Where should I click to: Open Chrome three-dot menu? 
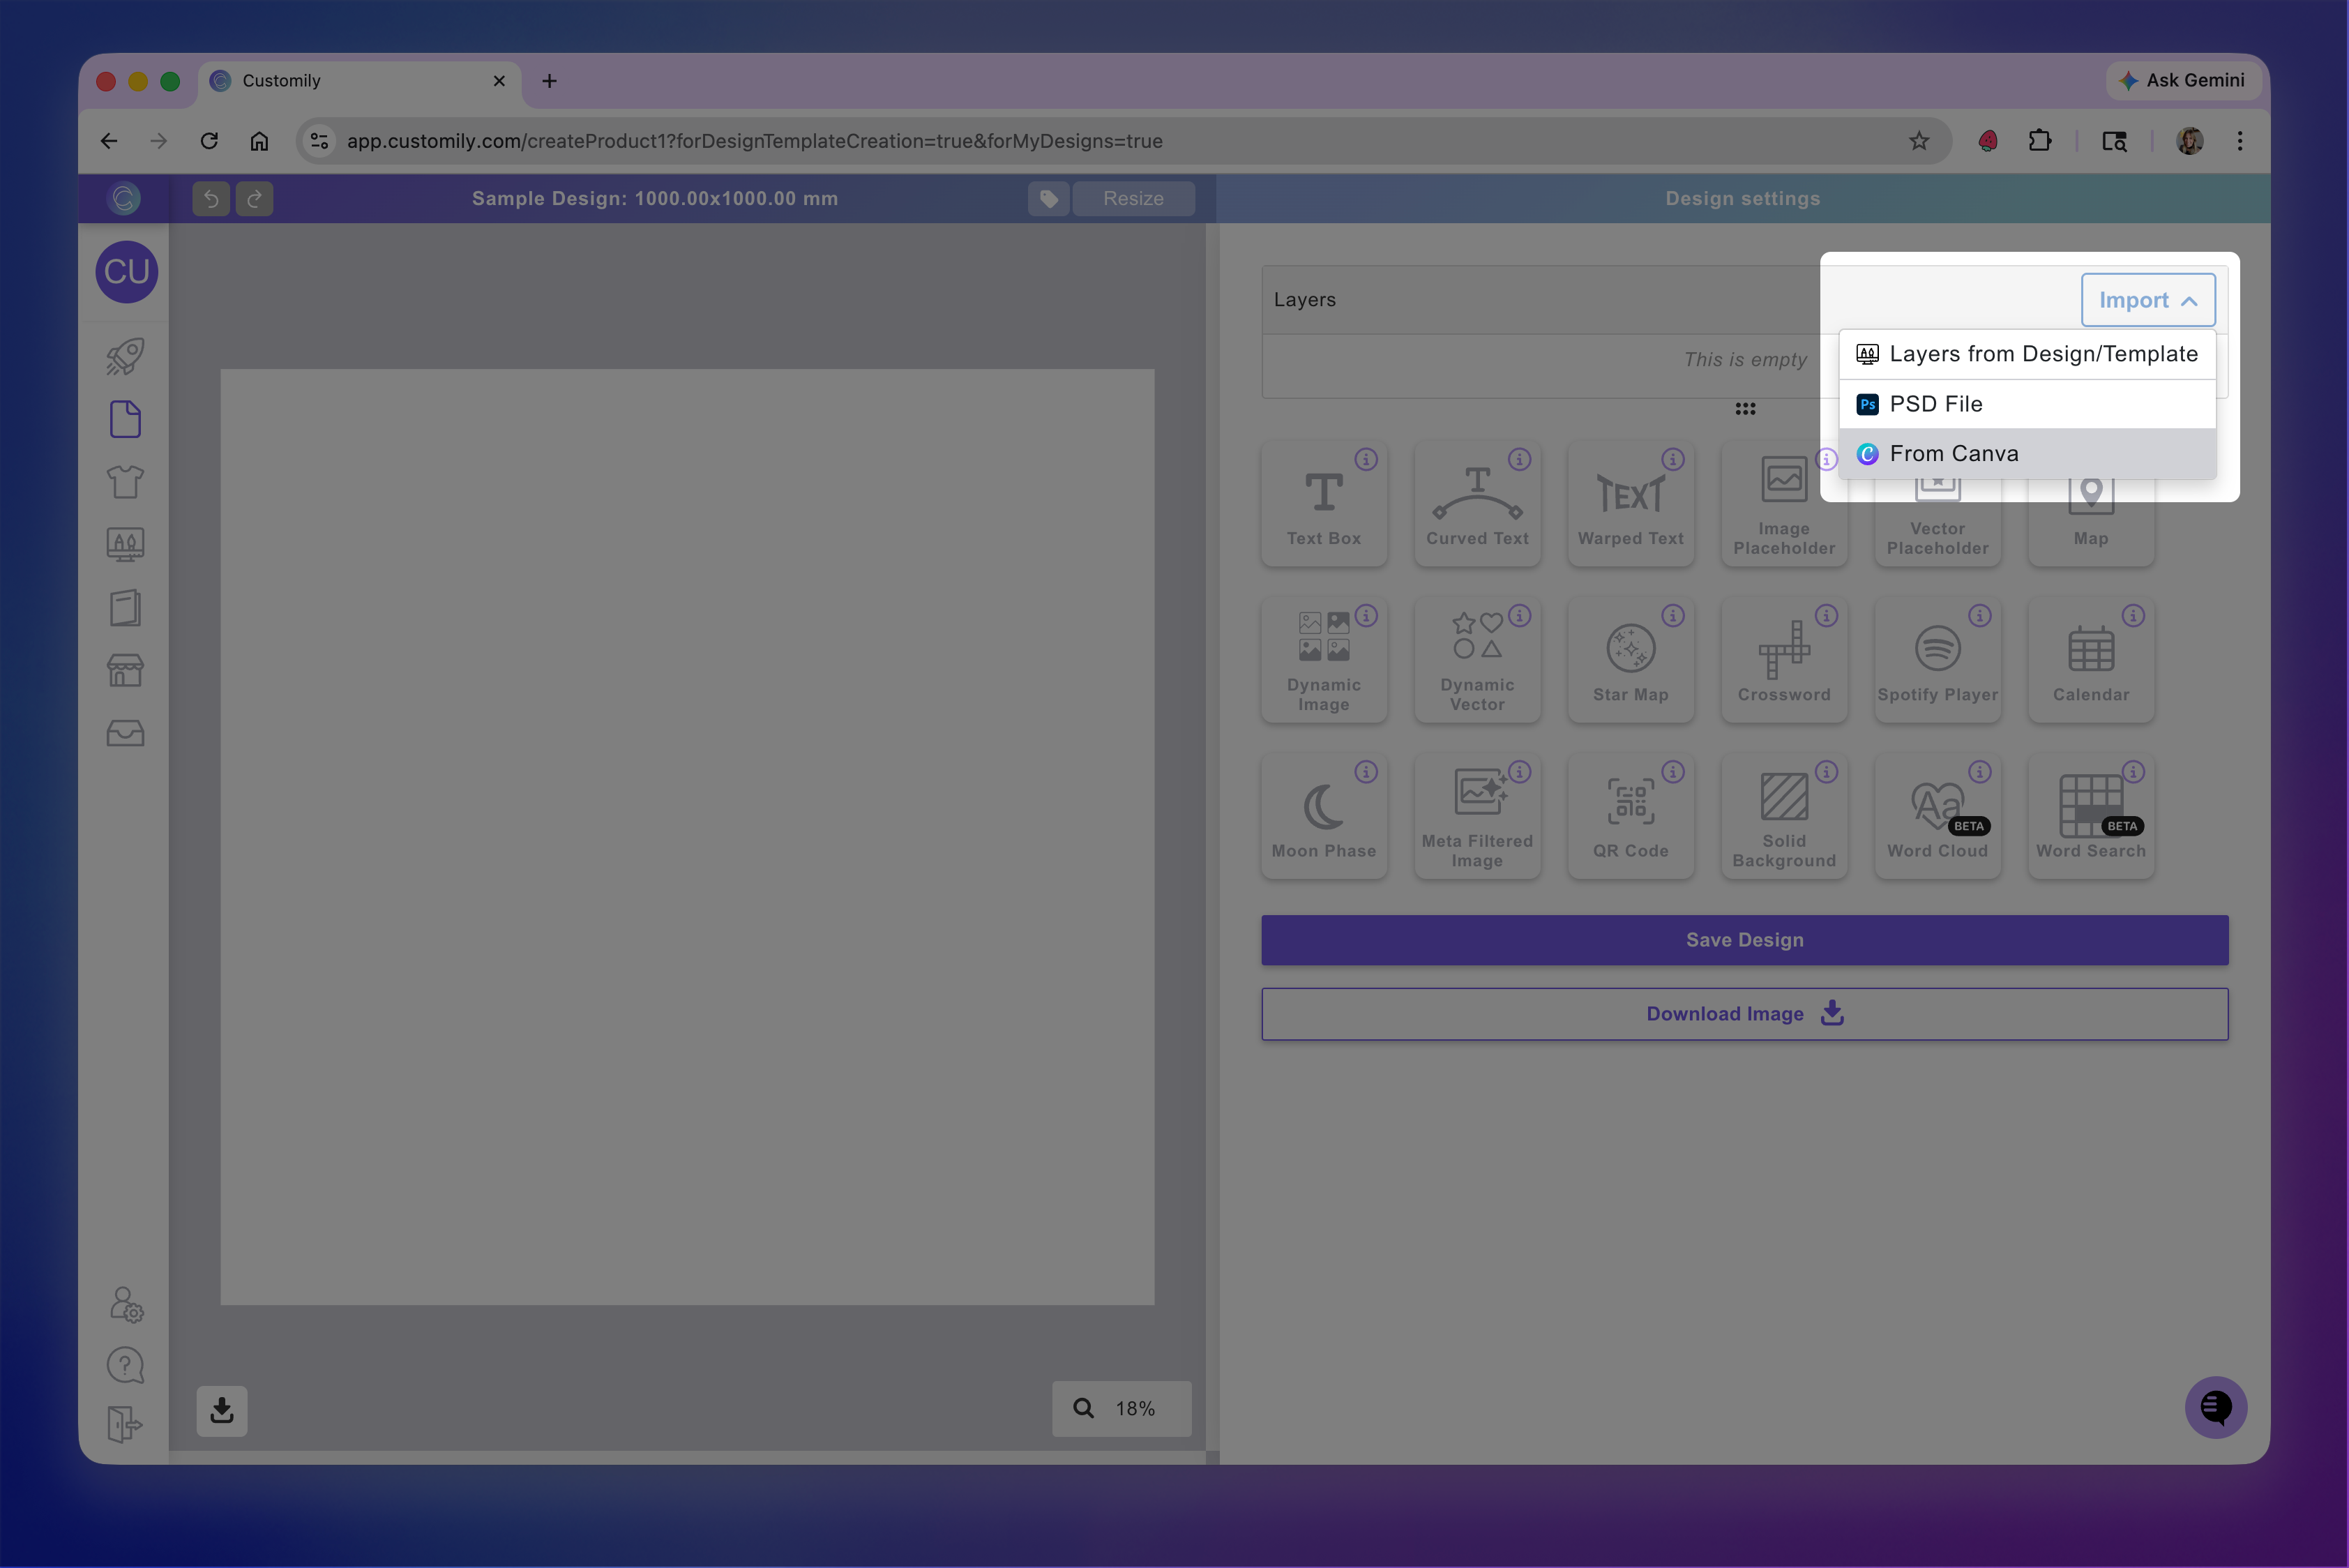[x=2240, y=141]
